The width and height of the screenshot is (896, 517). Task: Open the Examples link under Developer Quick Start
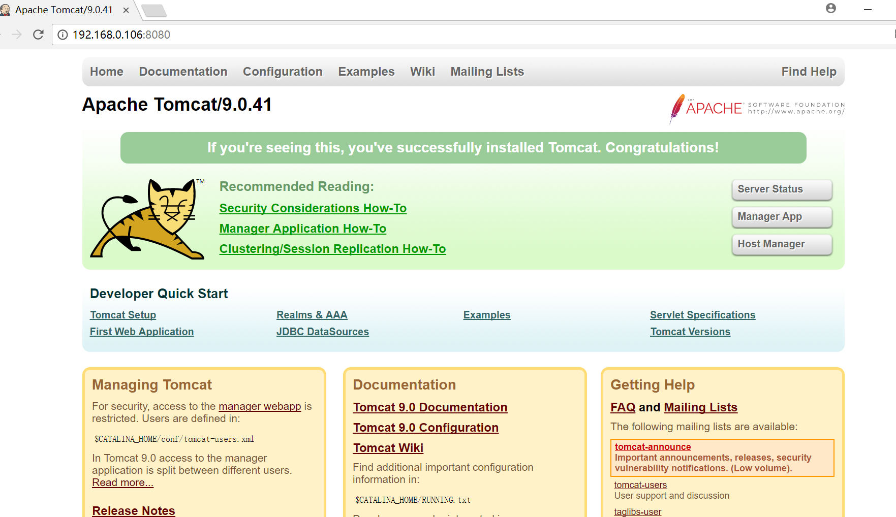(487, 315)
